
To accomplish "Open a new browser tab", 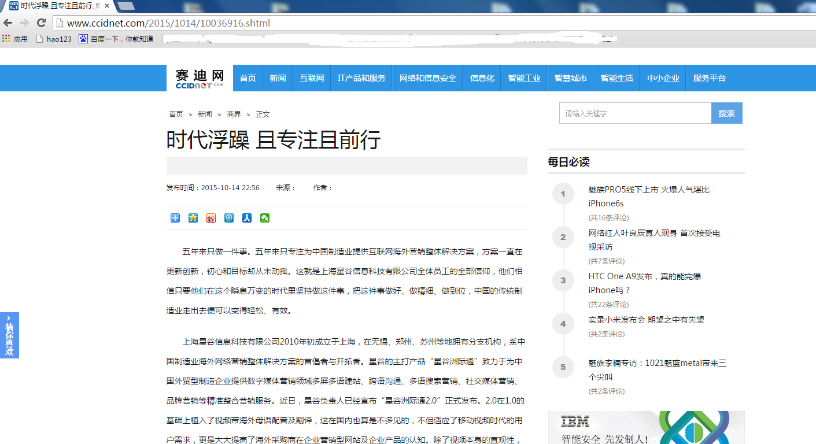I will pyautogui.click(x=125, y=6).
